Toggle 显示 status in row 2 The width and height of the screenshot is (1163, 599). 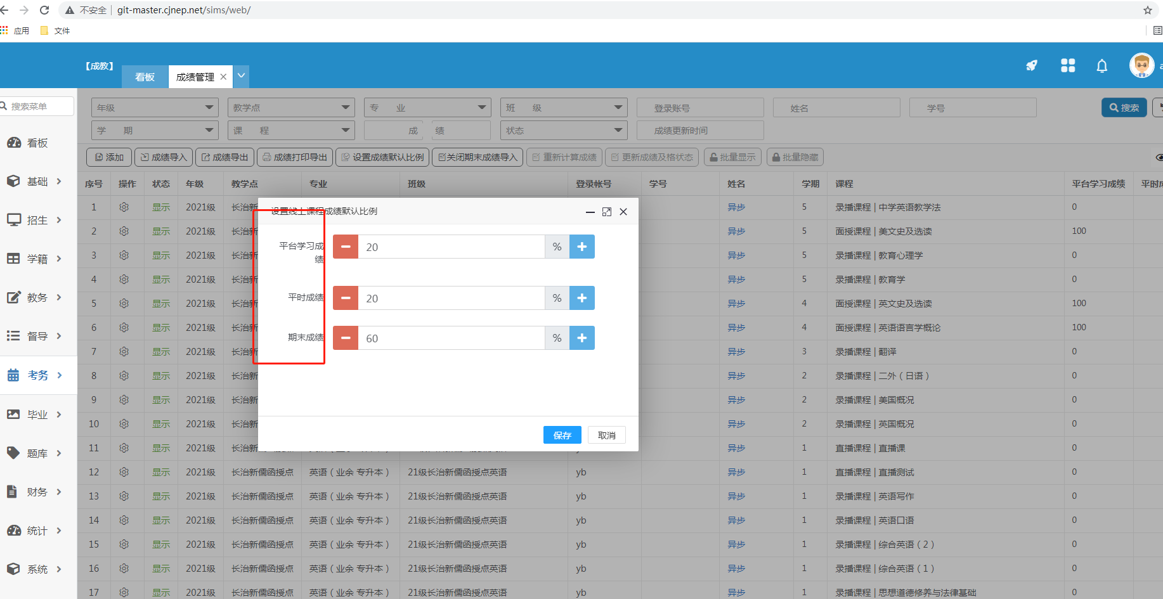point(161,231)
